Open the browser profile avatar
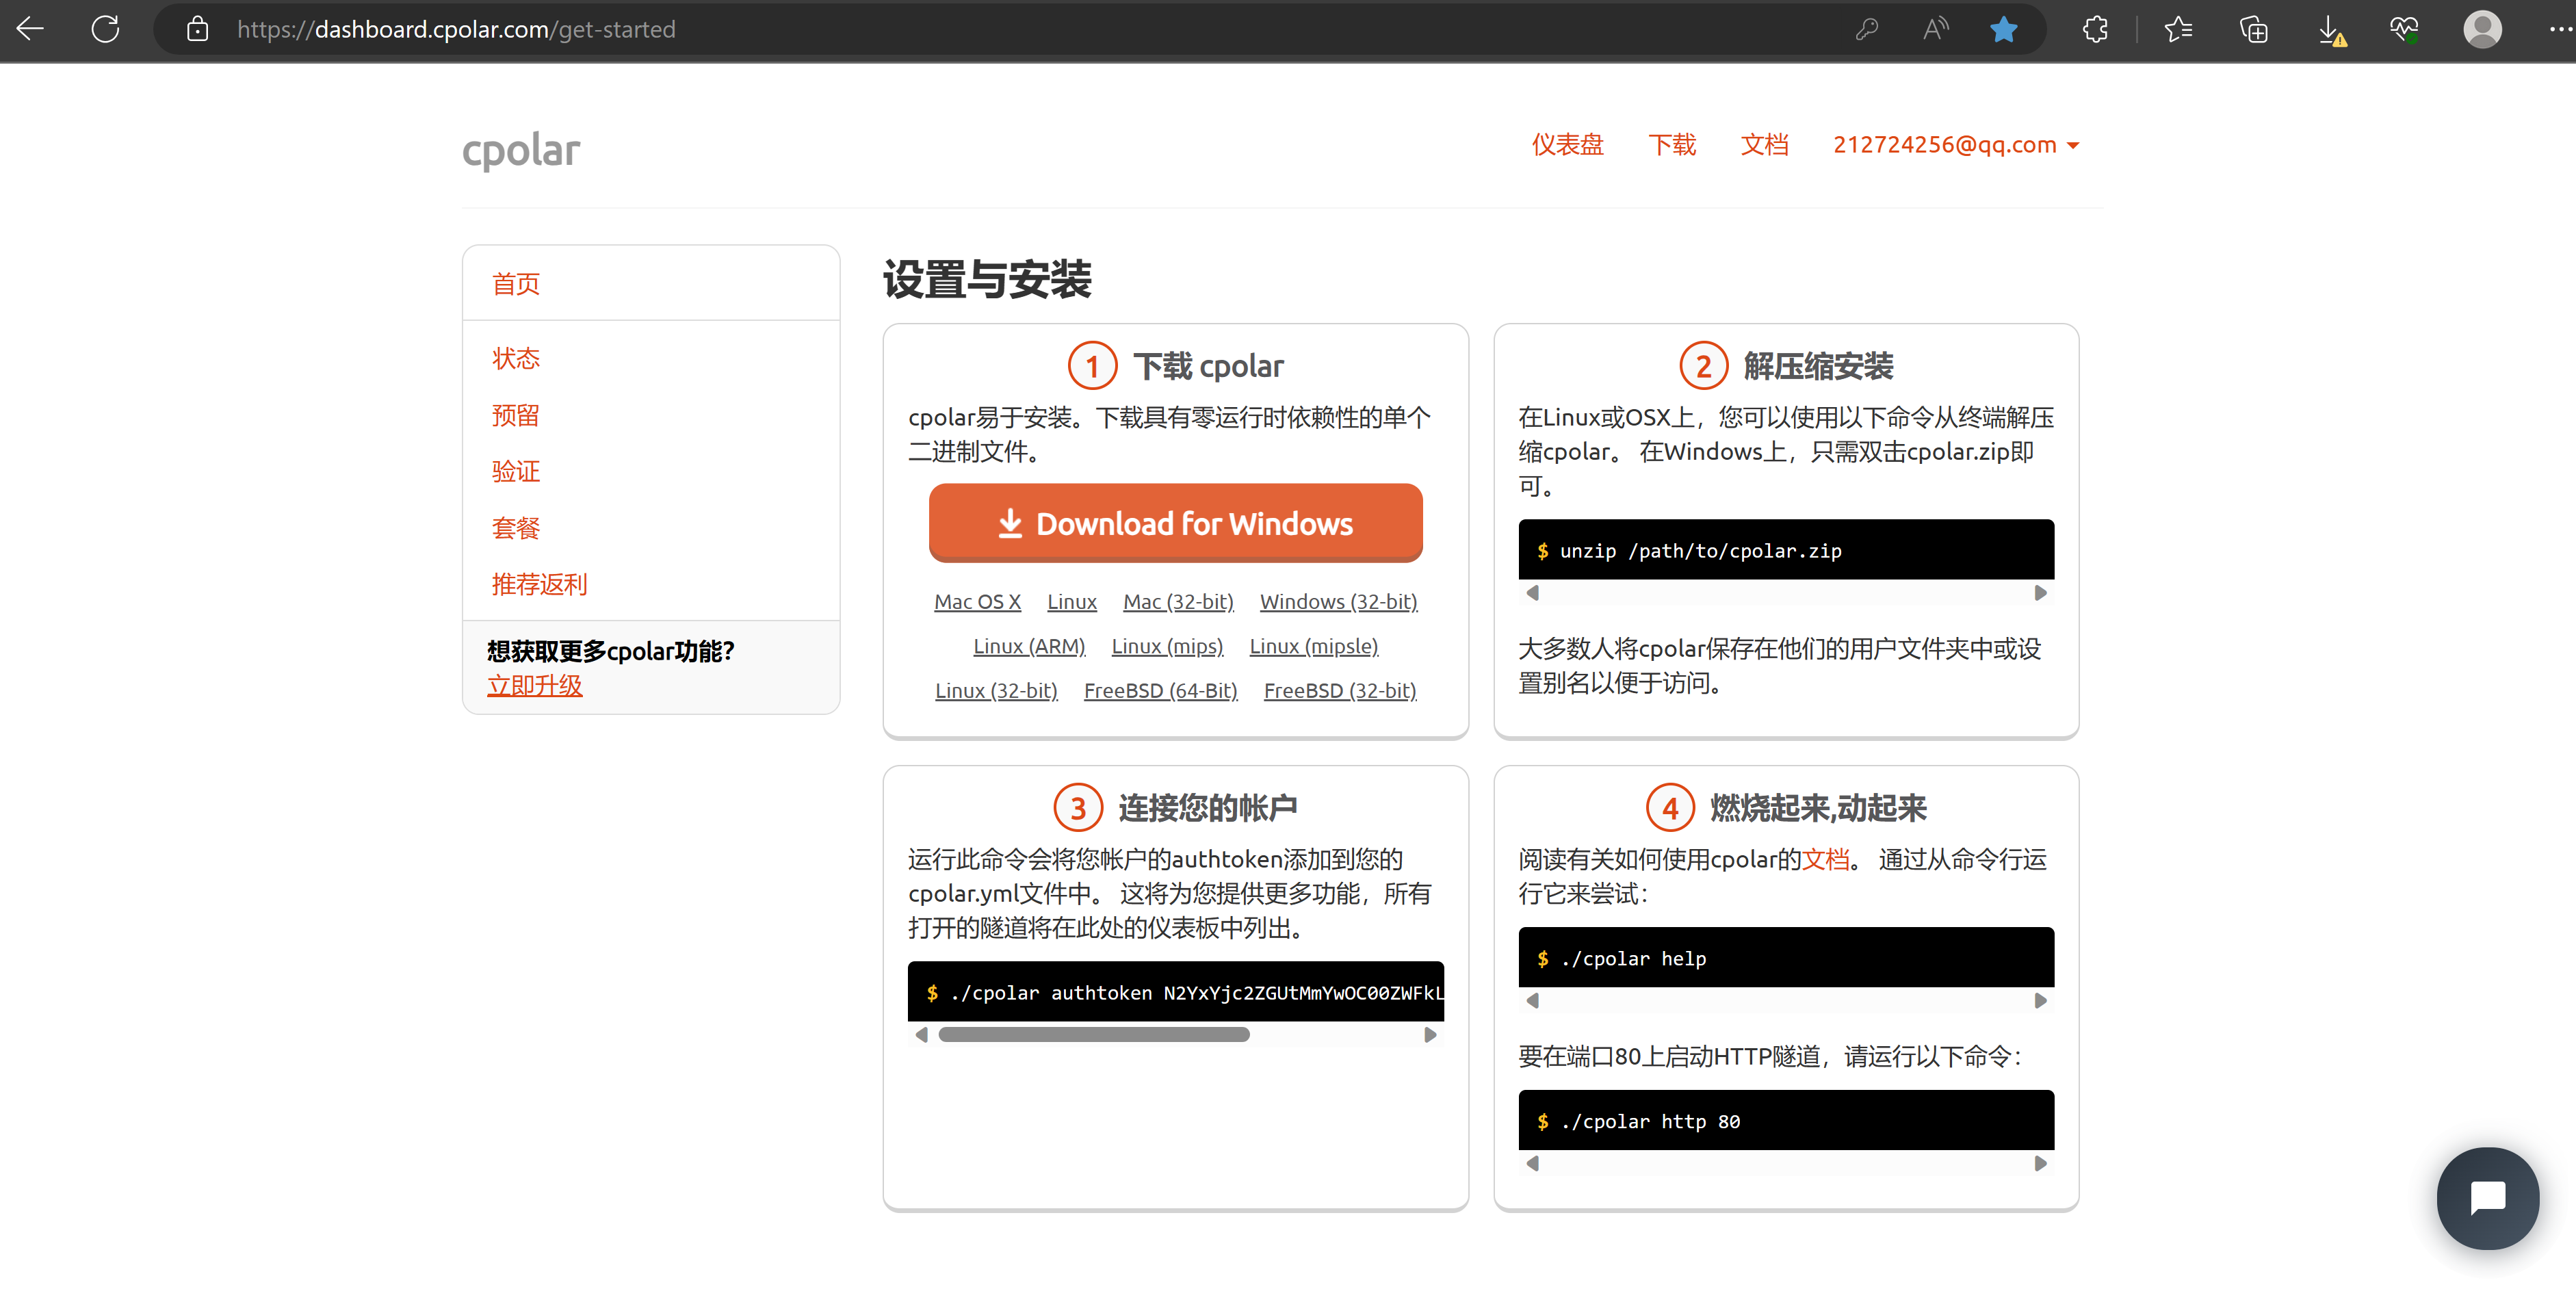This screenshot has width=2576, height=1315. [x=2481, y=29]
